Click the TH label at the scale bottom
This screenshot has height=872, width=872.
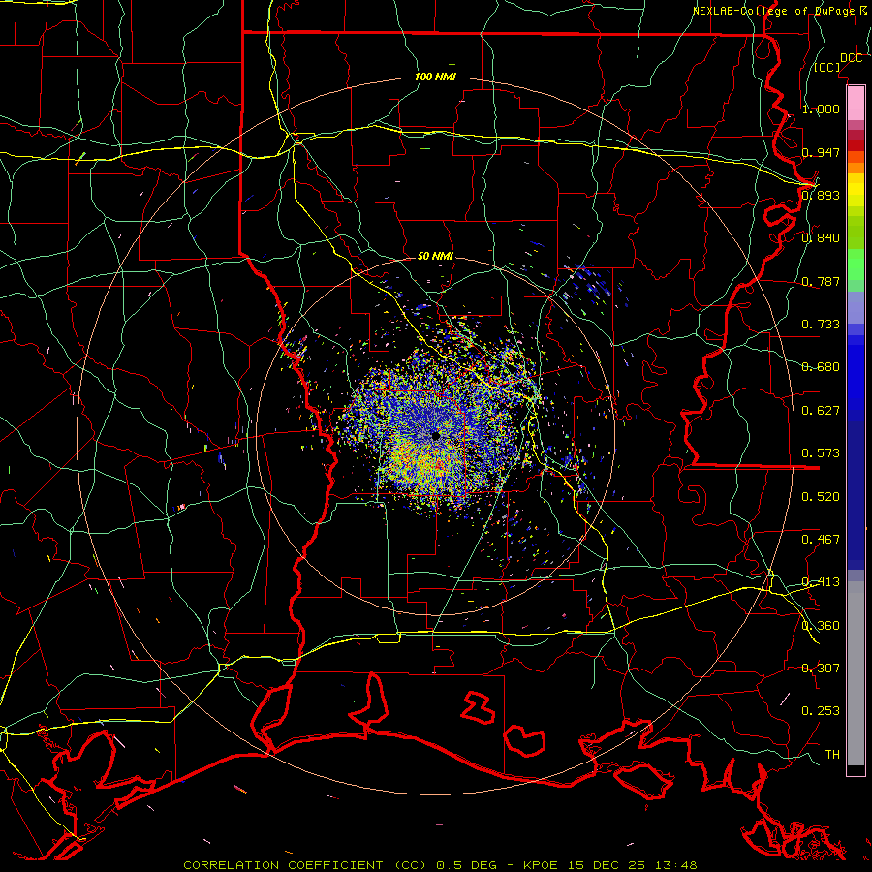(832, 755)
